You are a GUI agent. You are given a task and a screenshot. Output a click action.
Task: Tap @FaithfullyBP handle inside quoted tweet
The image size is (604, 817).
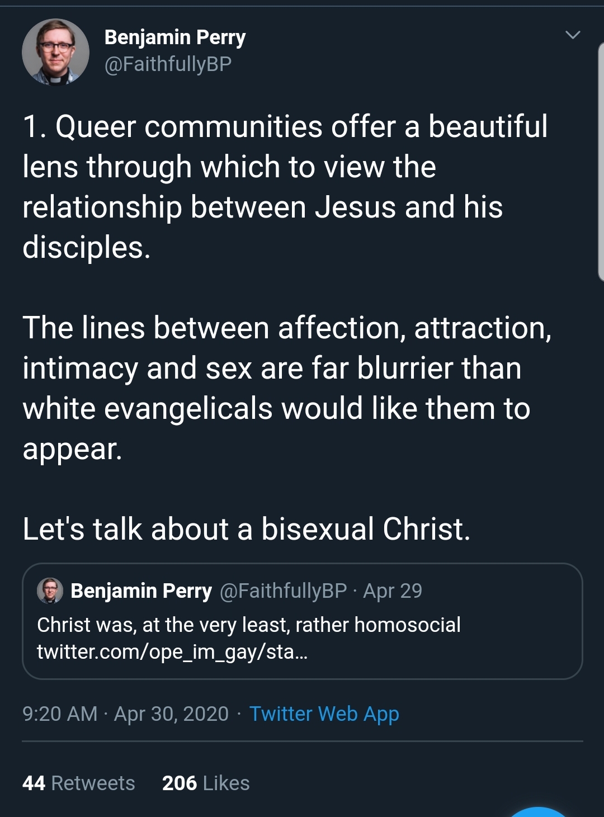click(x=284, y=591)
